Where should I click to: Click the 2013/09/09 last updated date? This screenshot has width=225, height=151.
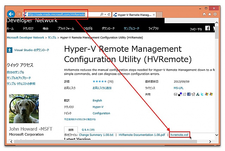(182, 82)
